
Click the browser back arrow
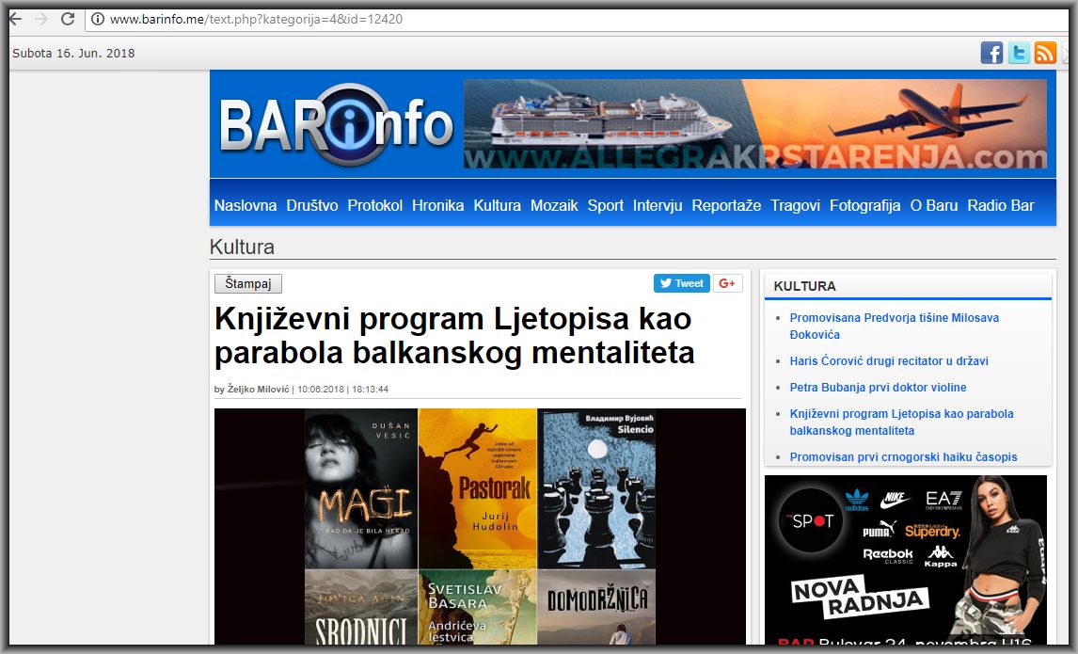pos(16,19)
